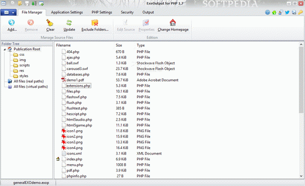Image resolution: width=305 pixels, height=186 pixels.
Task: Click the new project icon in quick toolbar
Action: (x=12, y=4)
